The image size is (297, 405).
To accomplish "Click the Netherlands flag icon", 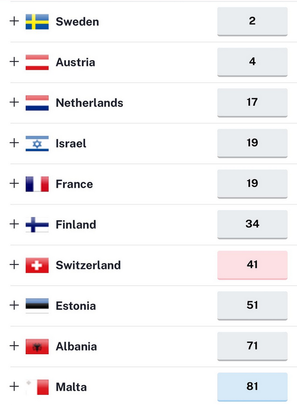I will click(37, 103).
